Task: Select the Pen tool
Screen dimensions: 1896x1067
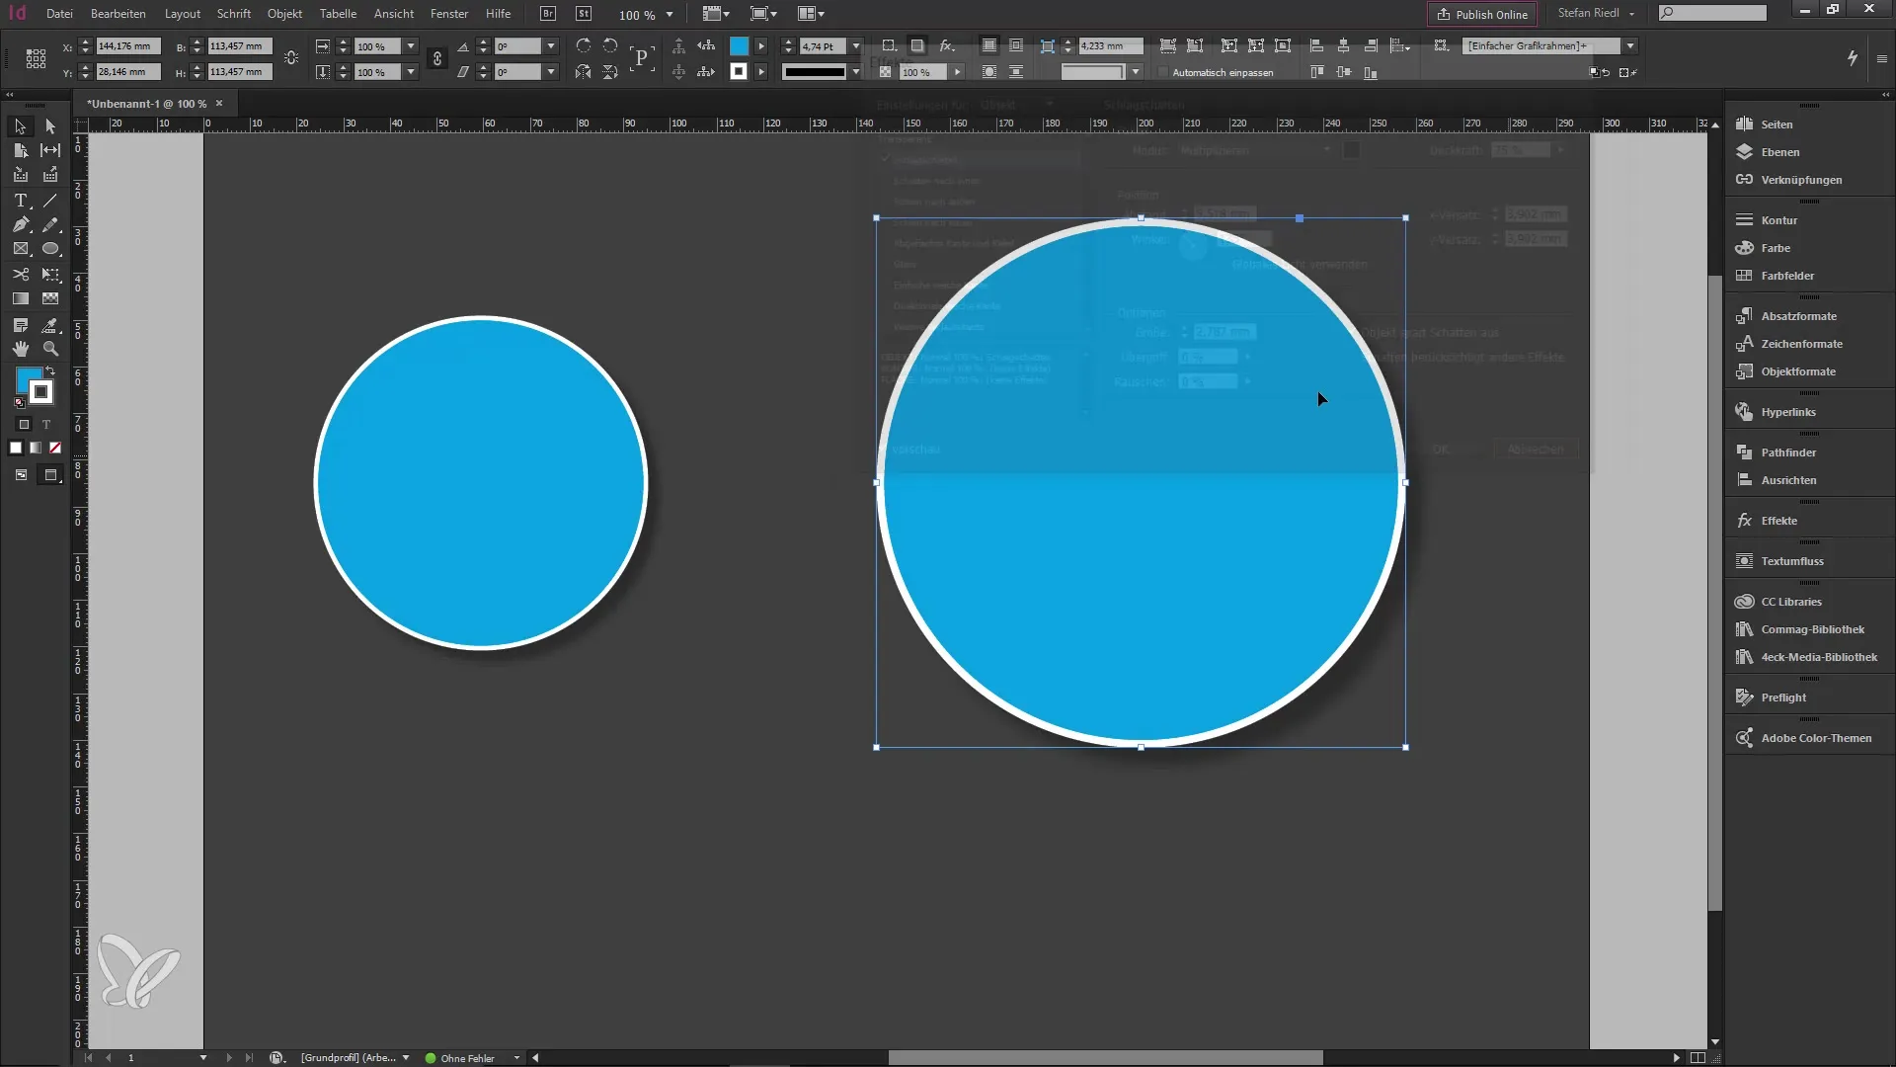Action: click(20, 225)
